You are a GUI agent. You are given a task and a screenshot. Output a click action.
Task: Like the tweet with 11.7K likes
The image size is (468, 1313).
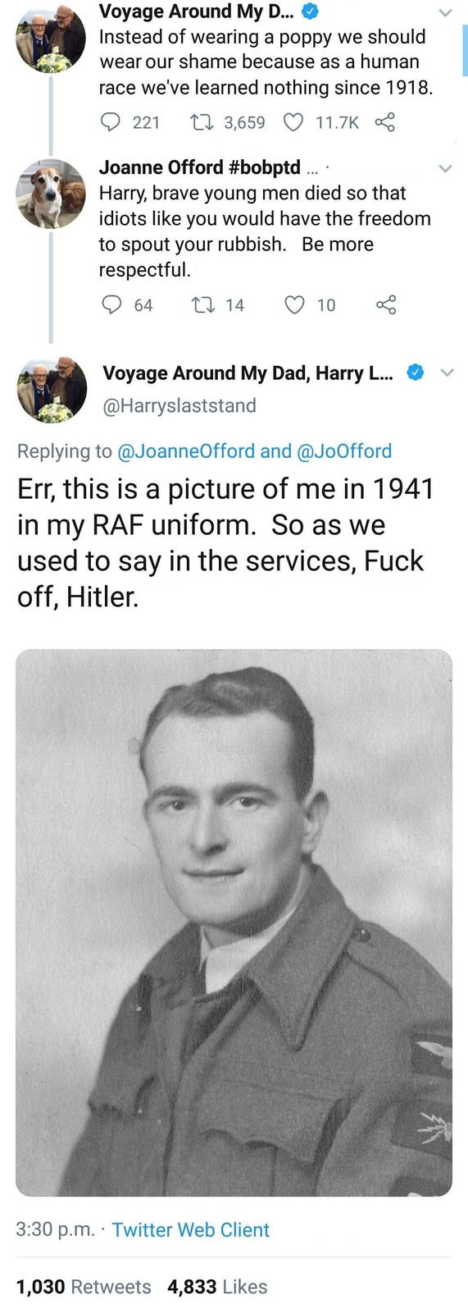(293, 122)
